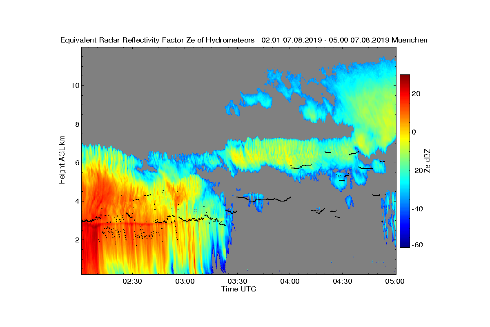Click the height tick label 6
The image size is (490, 327).
(x=76, y=163)
